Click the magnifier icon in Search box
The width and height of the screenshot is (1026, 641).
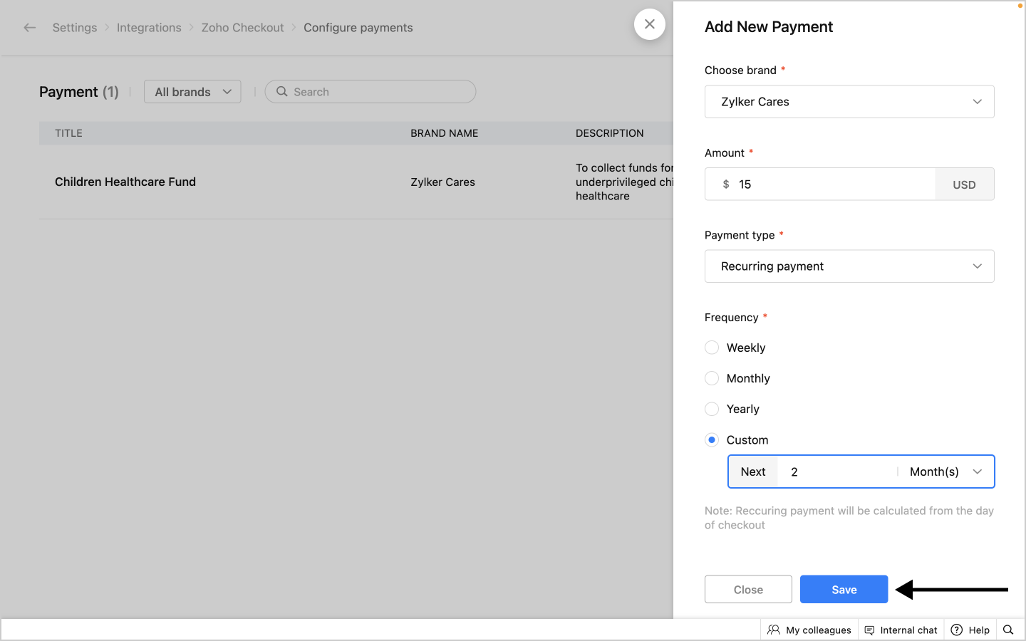282,92
